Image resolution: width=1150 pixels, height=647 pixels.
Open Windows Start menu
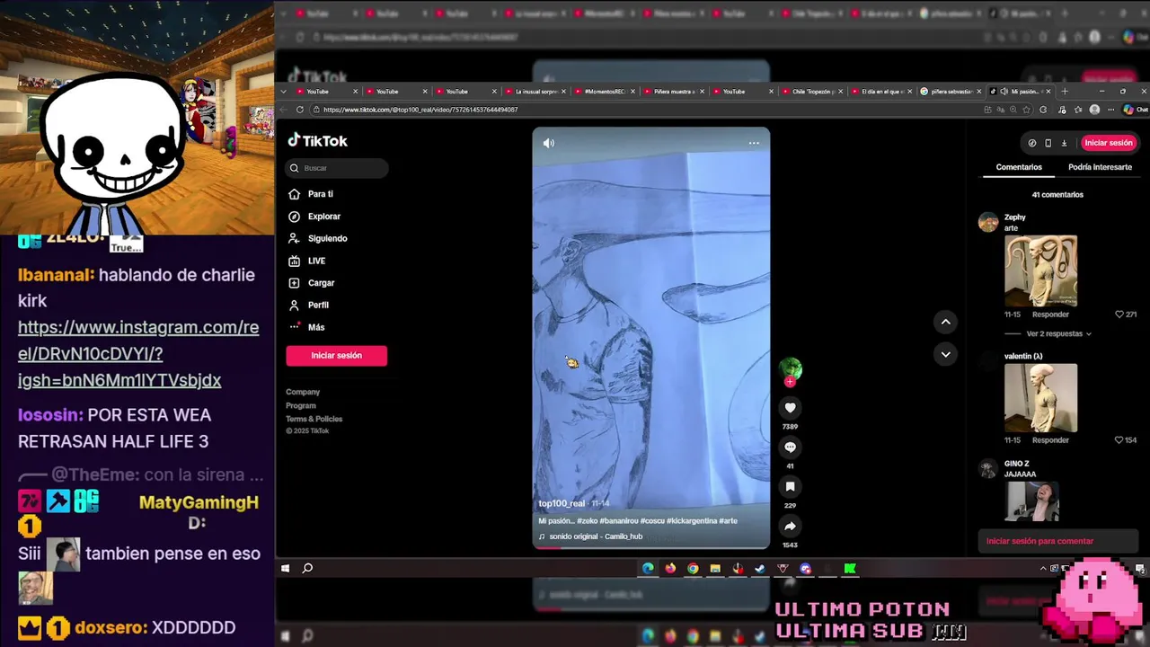[x=286, y=569]
